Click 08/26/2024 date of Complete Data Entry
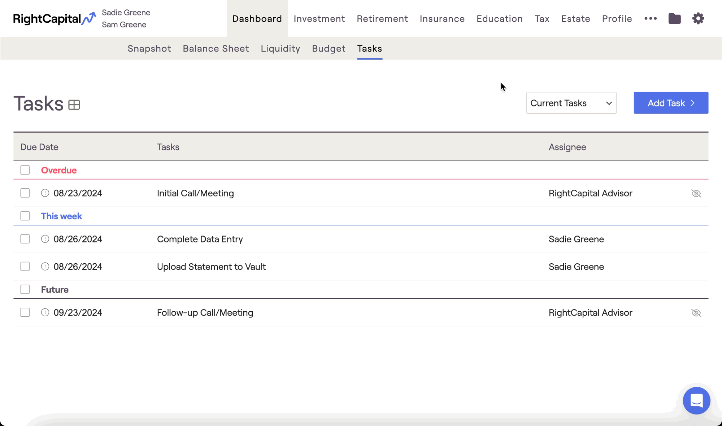Viewport: 722px width, 426px height. click(x=78, y=239)
